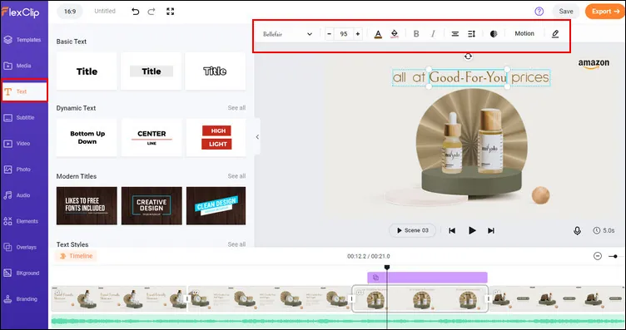
Task: Add the outlined Title text
Action: [215, 71]
